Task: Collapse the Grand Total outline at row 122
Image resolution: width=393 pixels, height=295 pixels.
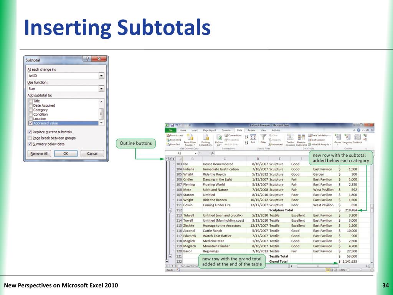Action: coord(167,261)
